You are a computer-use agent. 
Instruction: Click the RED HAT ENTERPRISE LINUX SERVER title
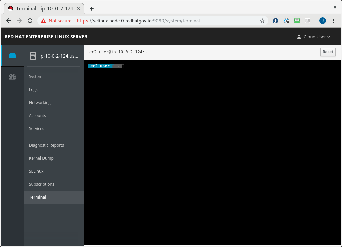(x=46, y=37)
